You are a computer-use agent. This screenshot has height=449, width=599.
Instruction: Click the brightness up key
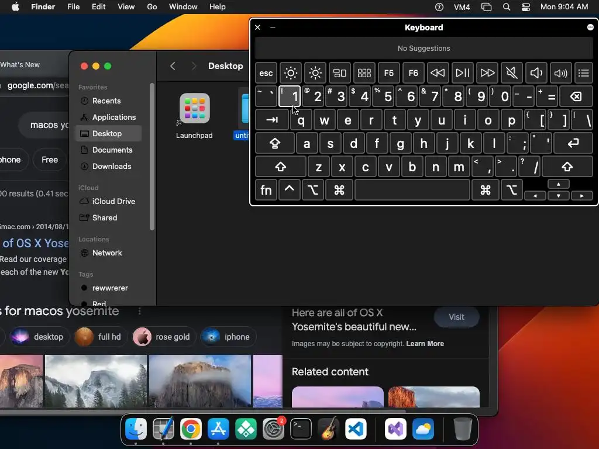pos(315,72)
